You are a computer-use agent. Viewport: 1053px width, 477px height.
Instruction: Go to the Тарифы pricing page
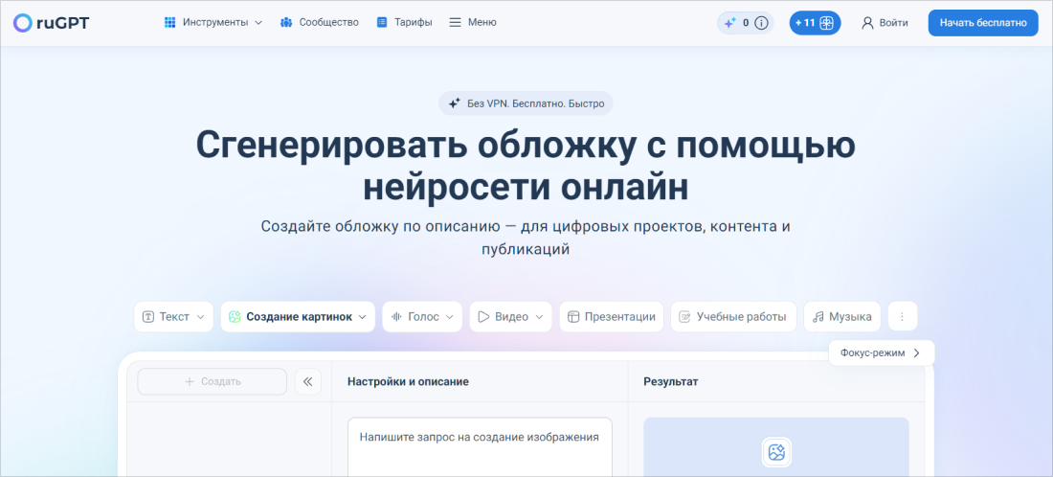pos(403,22)
